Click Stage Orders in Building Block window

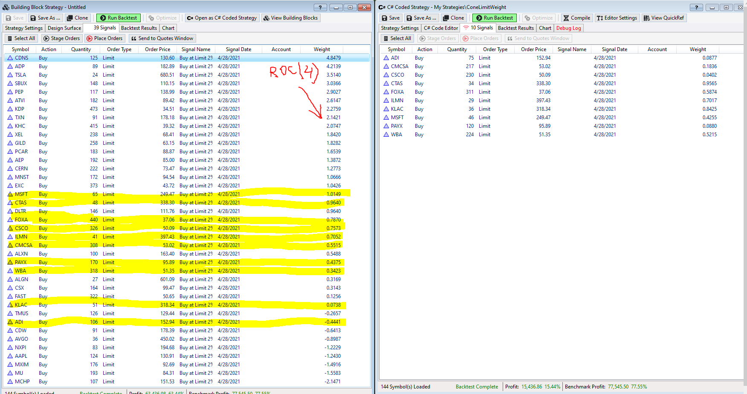(61, 38)
